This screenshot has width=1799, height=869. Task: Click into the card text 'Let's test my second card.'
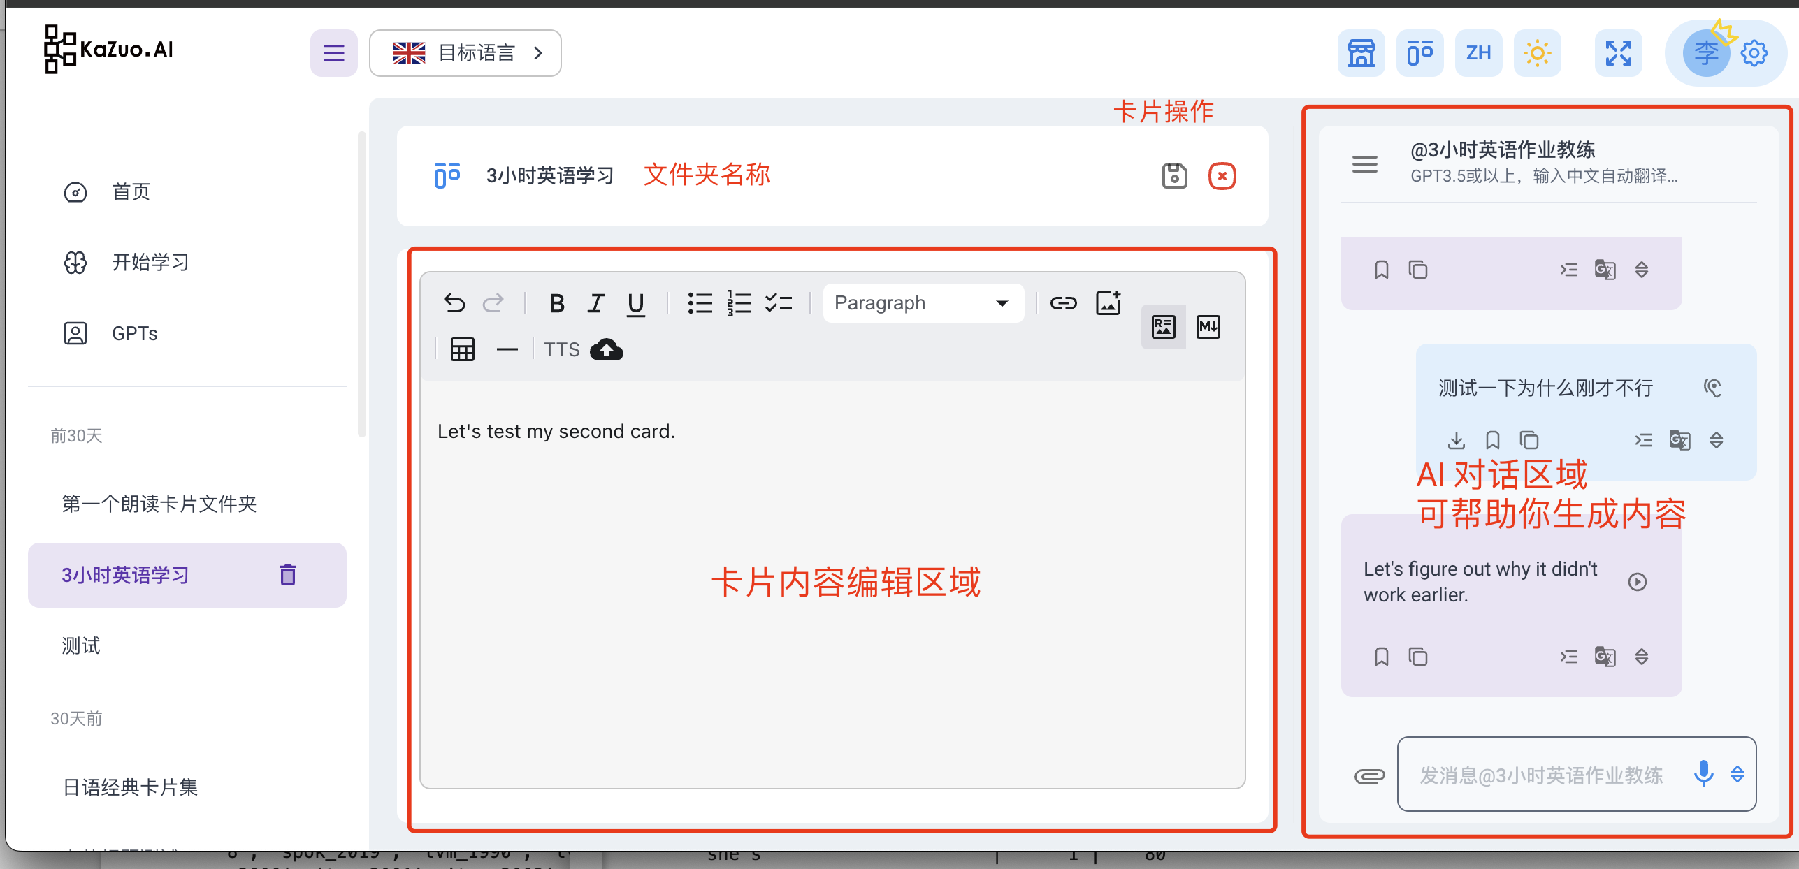pyautogui.click(x=556, y=432)
